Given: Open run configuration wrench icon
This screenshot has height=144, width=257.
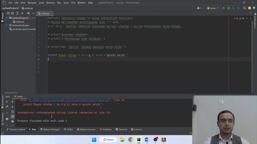Looking at the screenshot, I should [x=7, y=107].
